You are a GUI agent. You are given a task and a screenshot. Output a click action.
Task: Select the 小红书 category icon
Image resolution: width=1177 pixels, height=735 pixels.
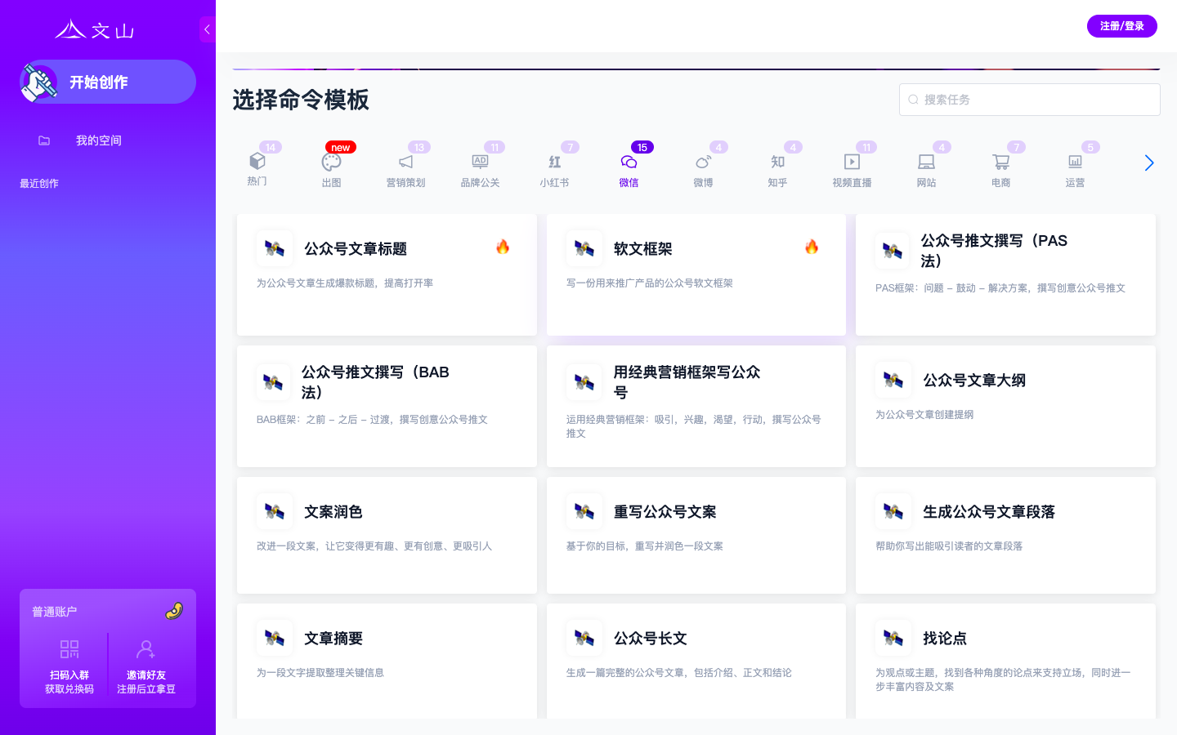point(554,163)
